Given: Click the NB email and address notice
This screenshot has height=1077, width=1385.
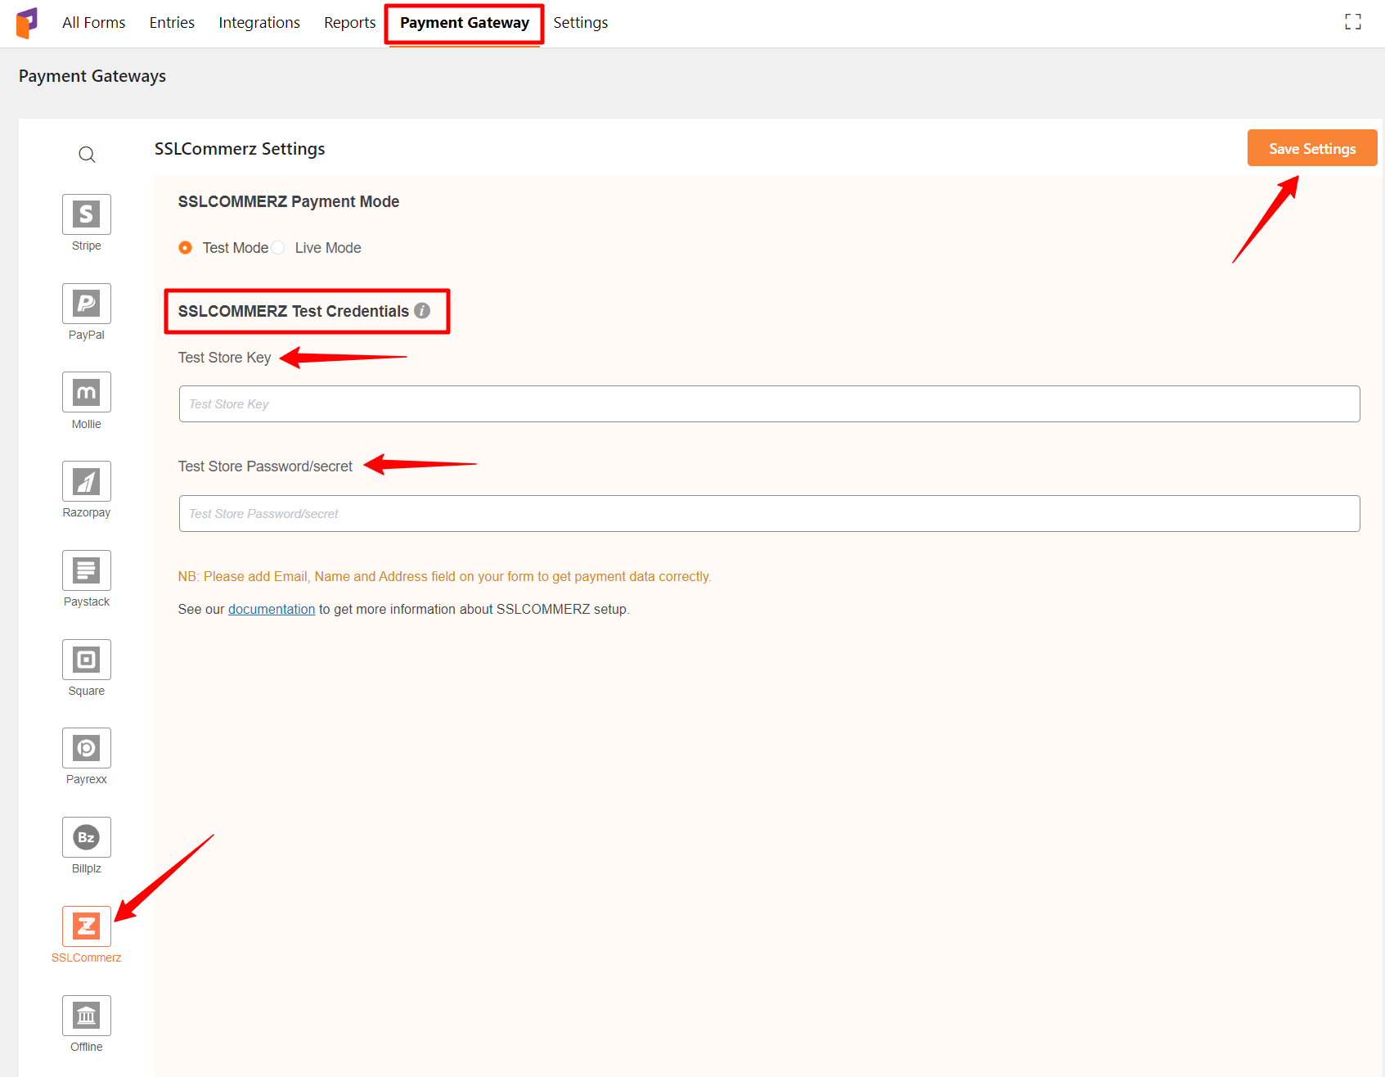Looking at the screenshot, I should (x=445, y=576).
